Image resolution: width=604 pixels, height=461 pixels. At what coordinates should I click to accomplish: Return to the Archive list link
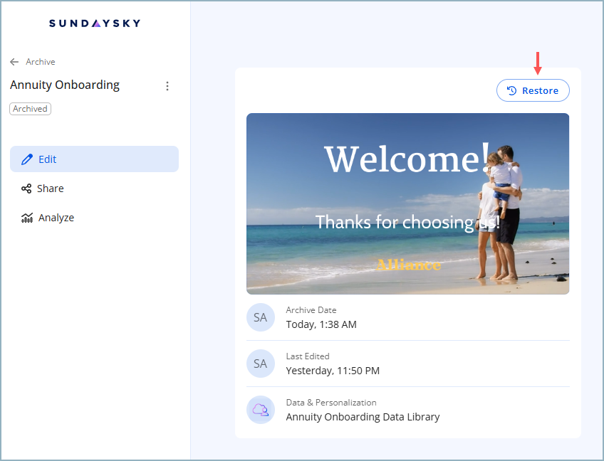[41, 62]
